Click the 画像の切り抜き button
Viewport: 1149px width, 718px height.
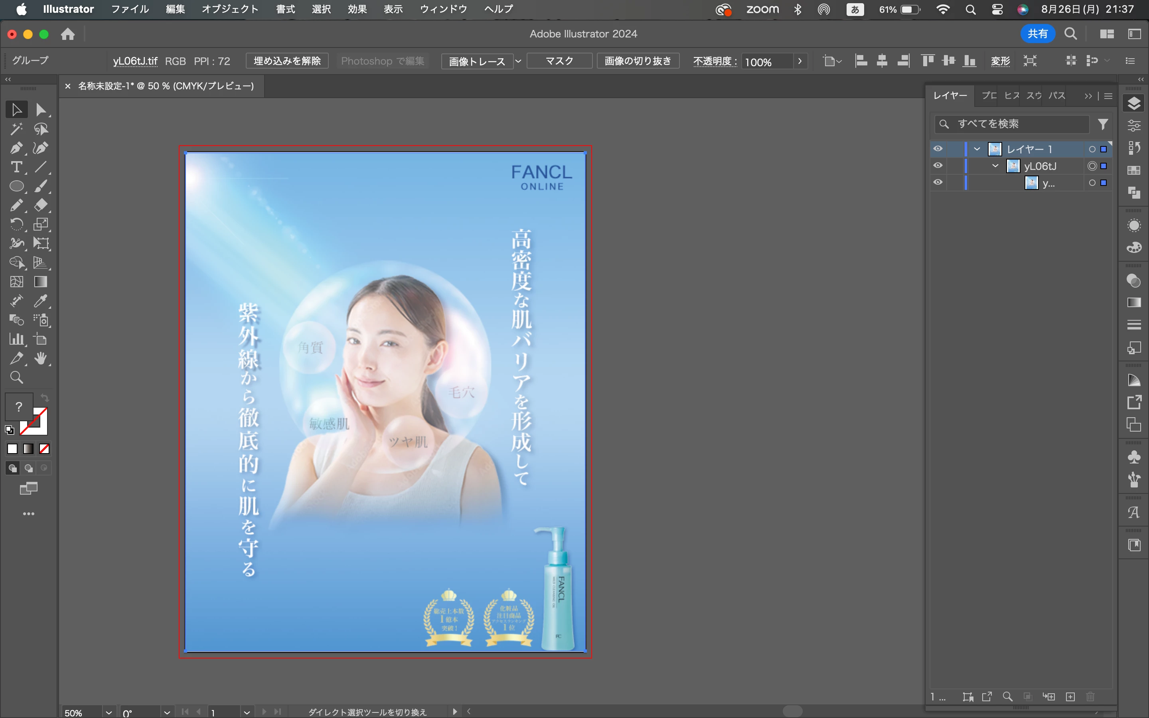(x=638, y=61)
